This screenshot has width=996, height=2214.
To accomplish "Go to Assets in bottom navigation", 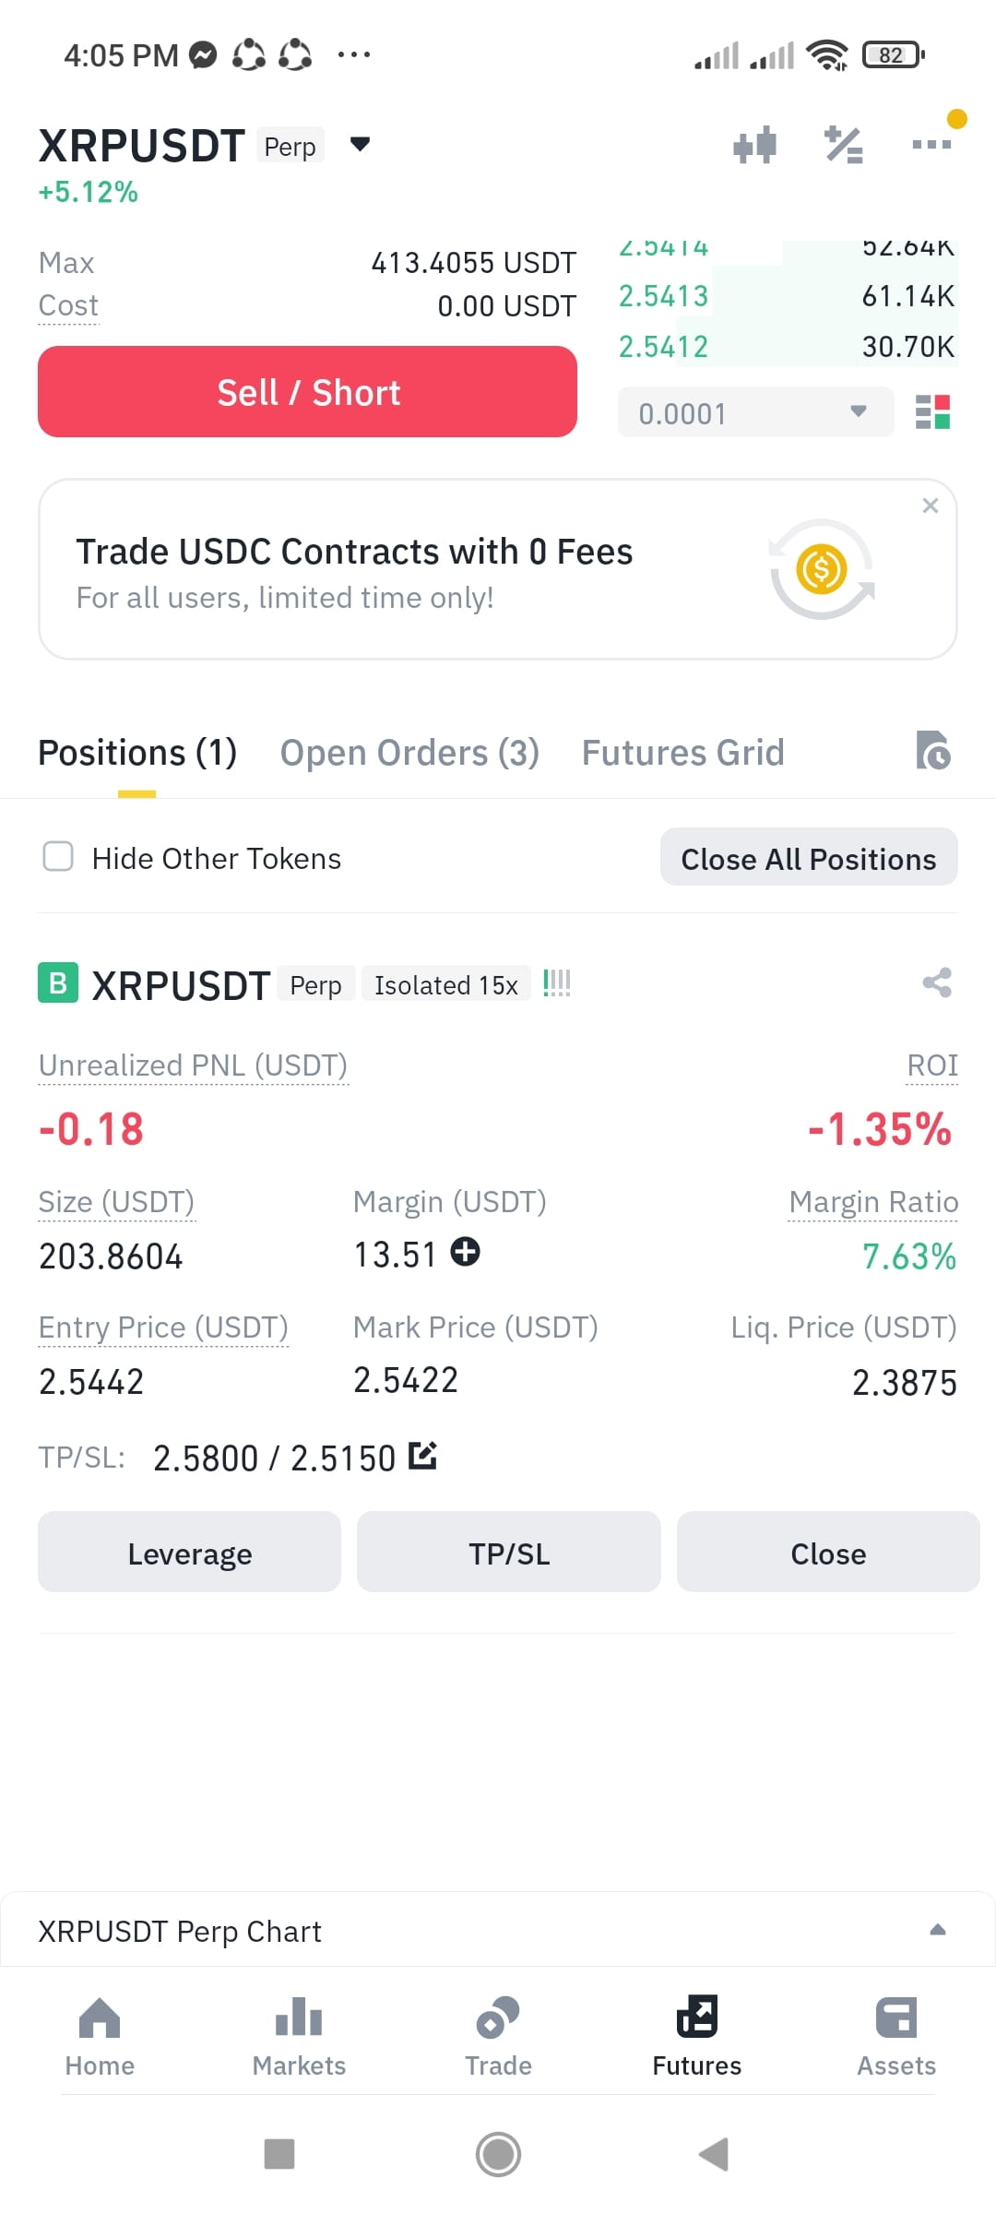I will [x=896, y=2037].
